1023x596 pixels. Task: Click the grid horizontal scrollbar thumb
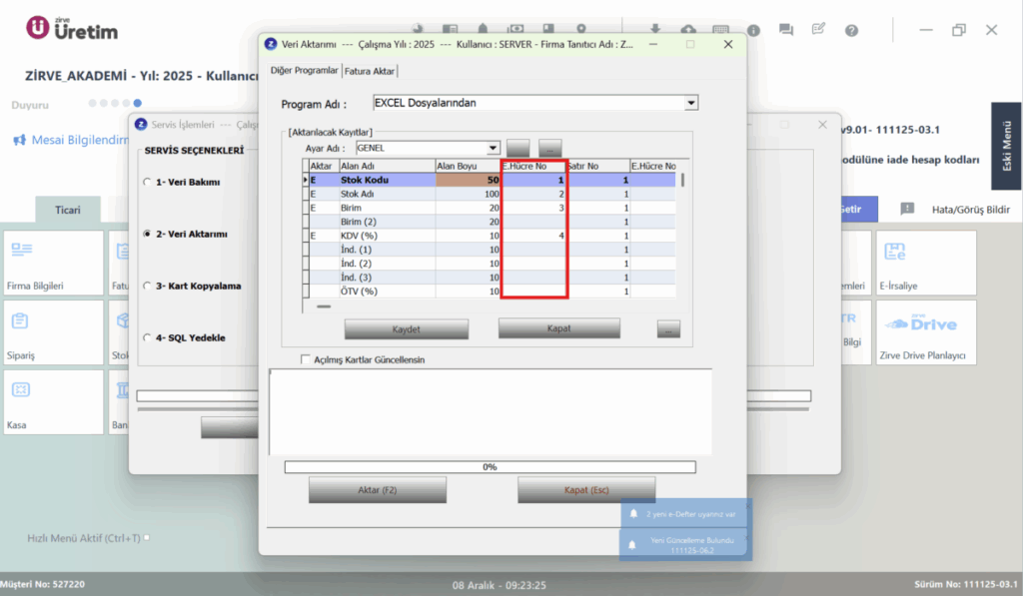(x=324, y=305)
